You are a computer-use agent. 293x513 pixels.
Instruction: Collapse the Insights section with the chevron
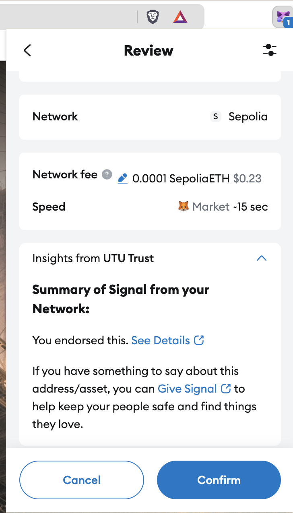[x=262, y=258]
